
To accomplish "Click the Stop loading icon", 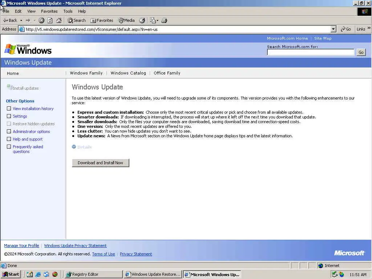I will coord(41,20).
